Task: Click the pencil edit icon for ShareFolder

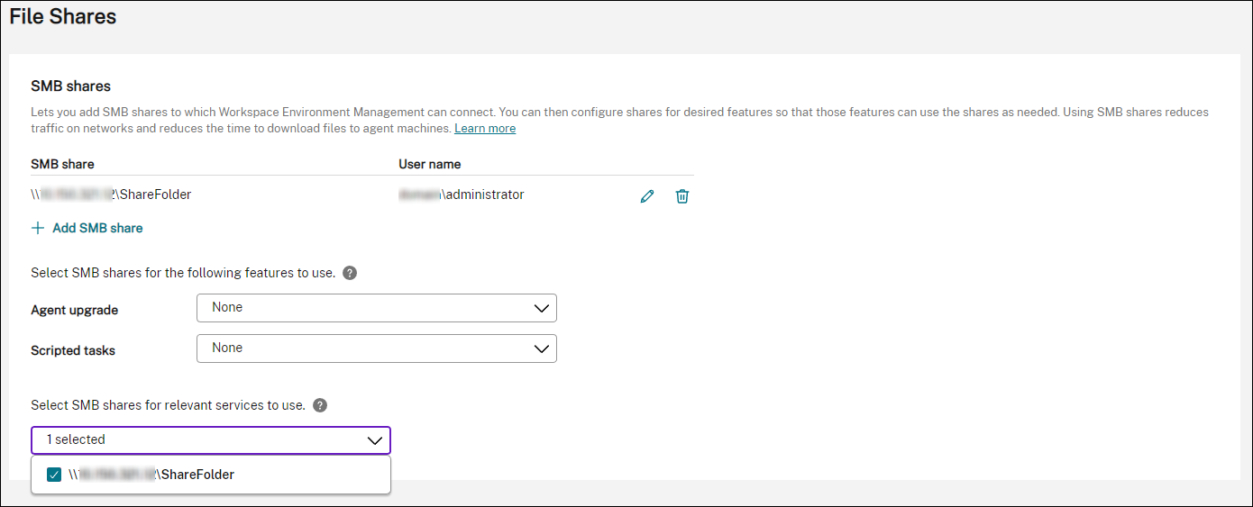Action: point(646,196)
